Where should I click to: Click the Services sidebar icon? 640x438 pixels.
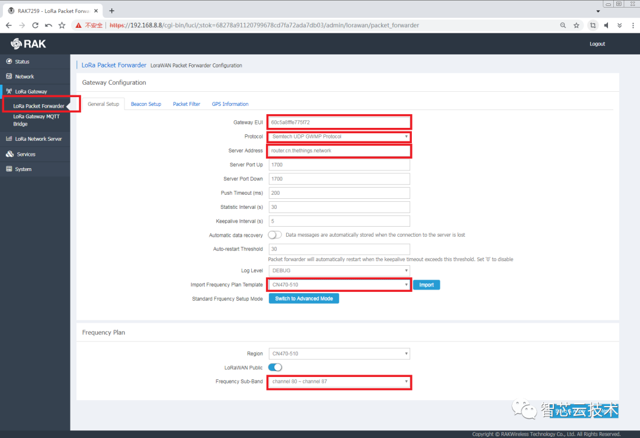pos(10,154)
